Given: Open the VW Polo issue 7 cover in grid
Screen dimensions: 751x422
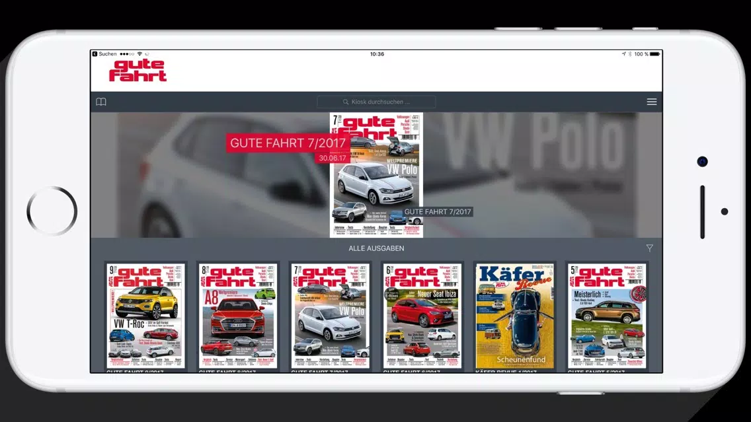Looking at the screenshot, I should pos(331,316).
